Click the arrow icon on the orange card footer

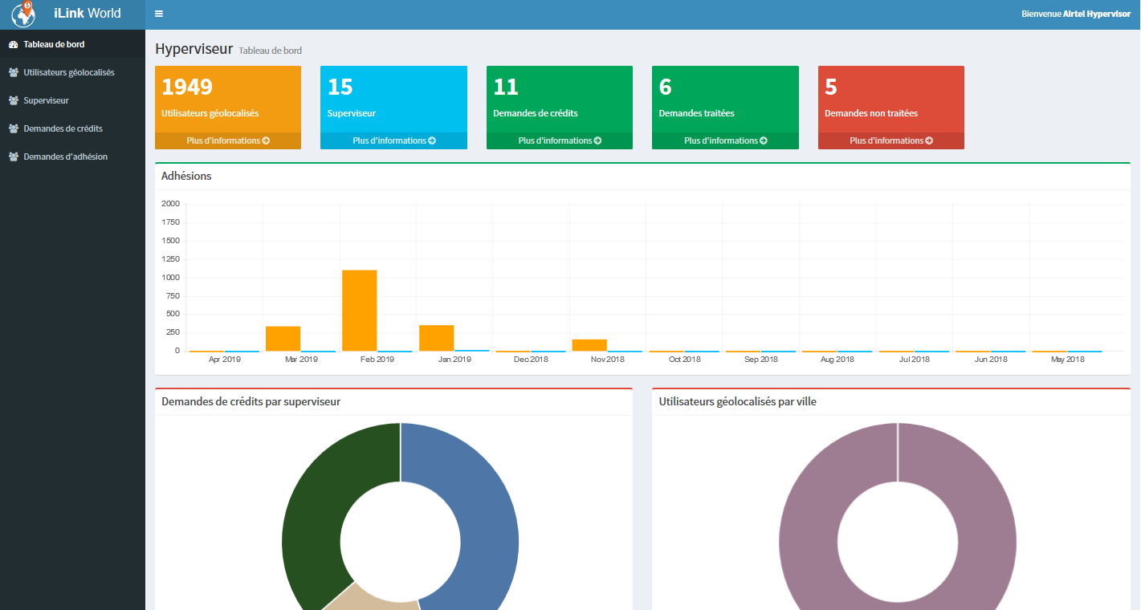tap(266, 141)
